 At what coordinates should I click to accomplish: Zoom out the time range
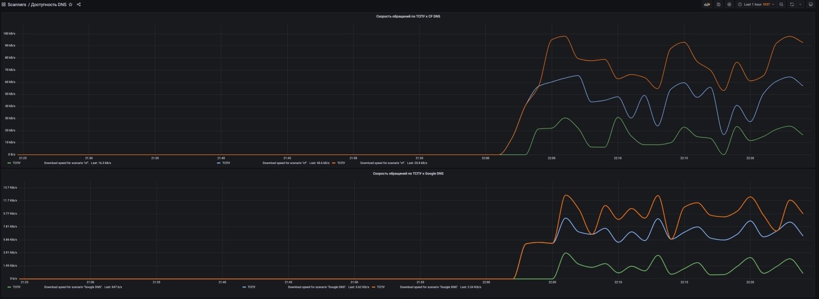[781, 4]
